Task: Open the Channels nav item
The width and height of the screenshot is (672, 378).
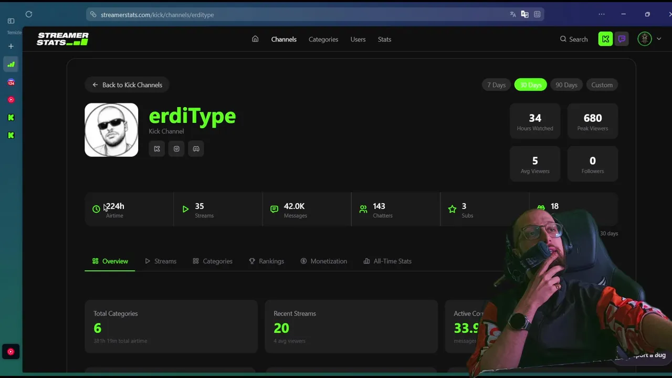Action: [x=284, y=39]
